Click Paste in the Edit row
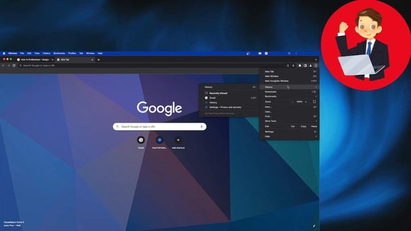Image resolution: width=411 pixels, height=231 pixels. (x=314, y=126)
